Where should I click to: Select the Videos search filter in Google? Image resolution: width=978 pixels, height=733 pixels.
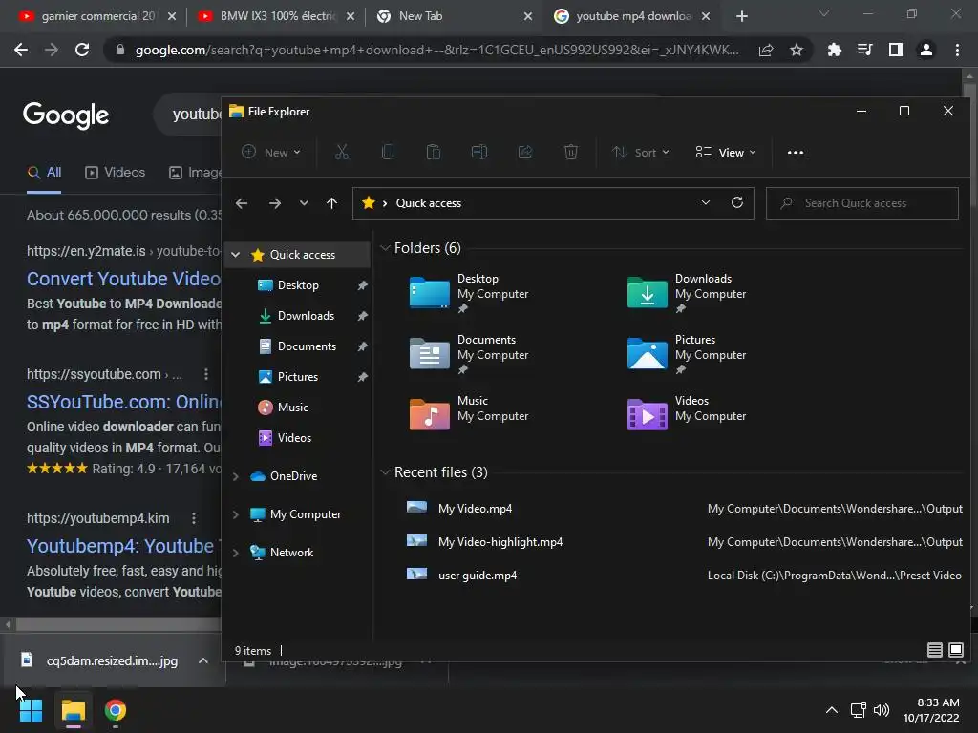click(x=115, y=173)
